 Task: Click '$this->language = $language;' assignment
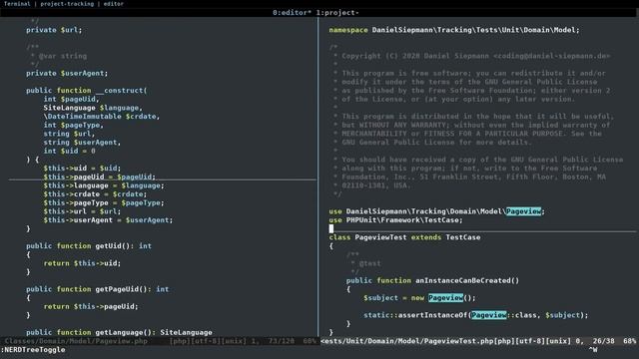[x=104, y=185]
